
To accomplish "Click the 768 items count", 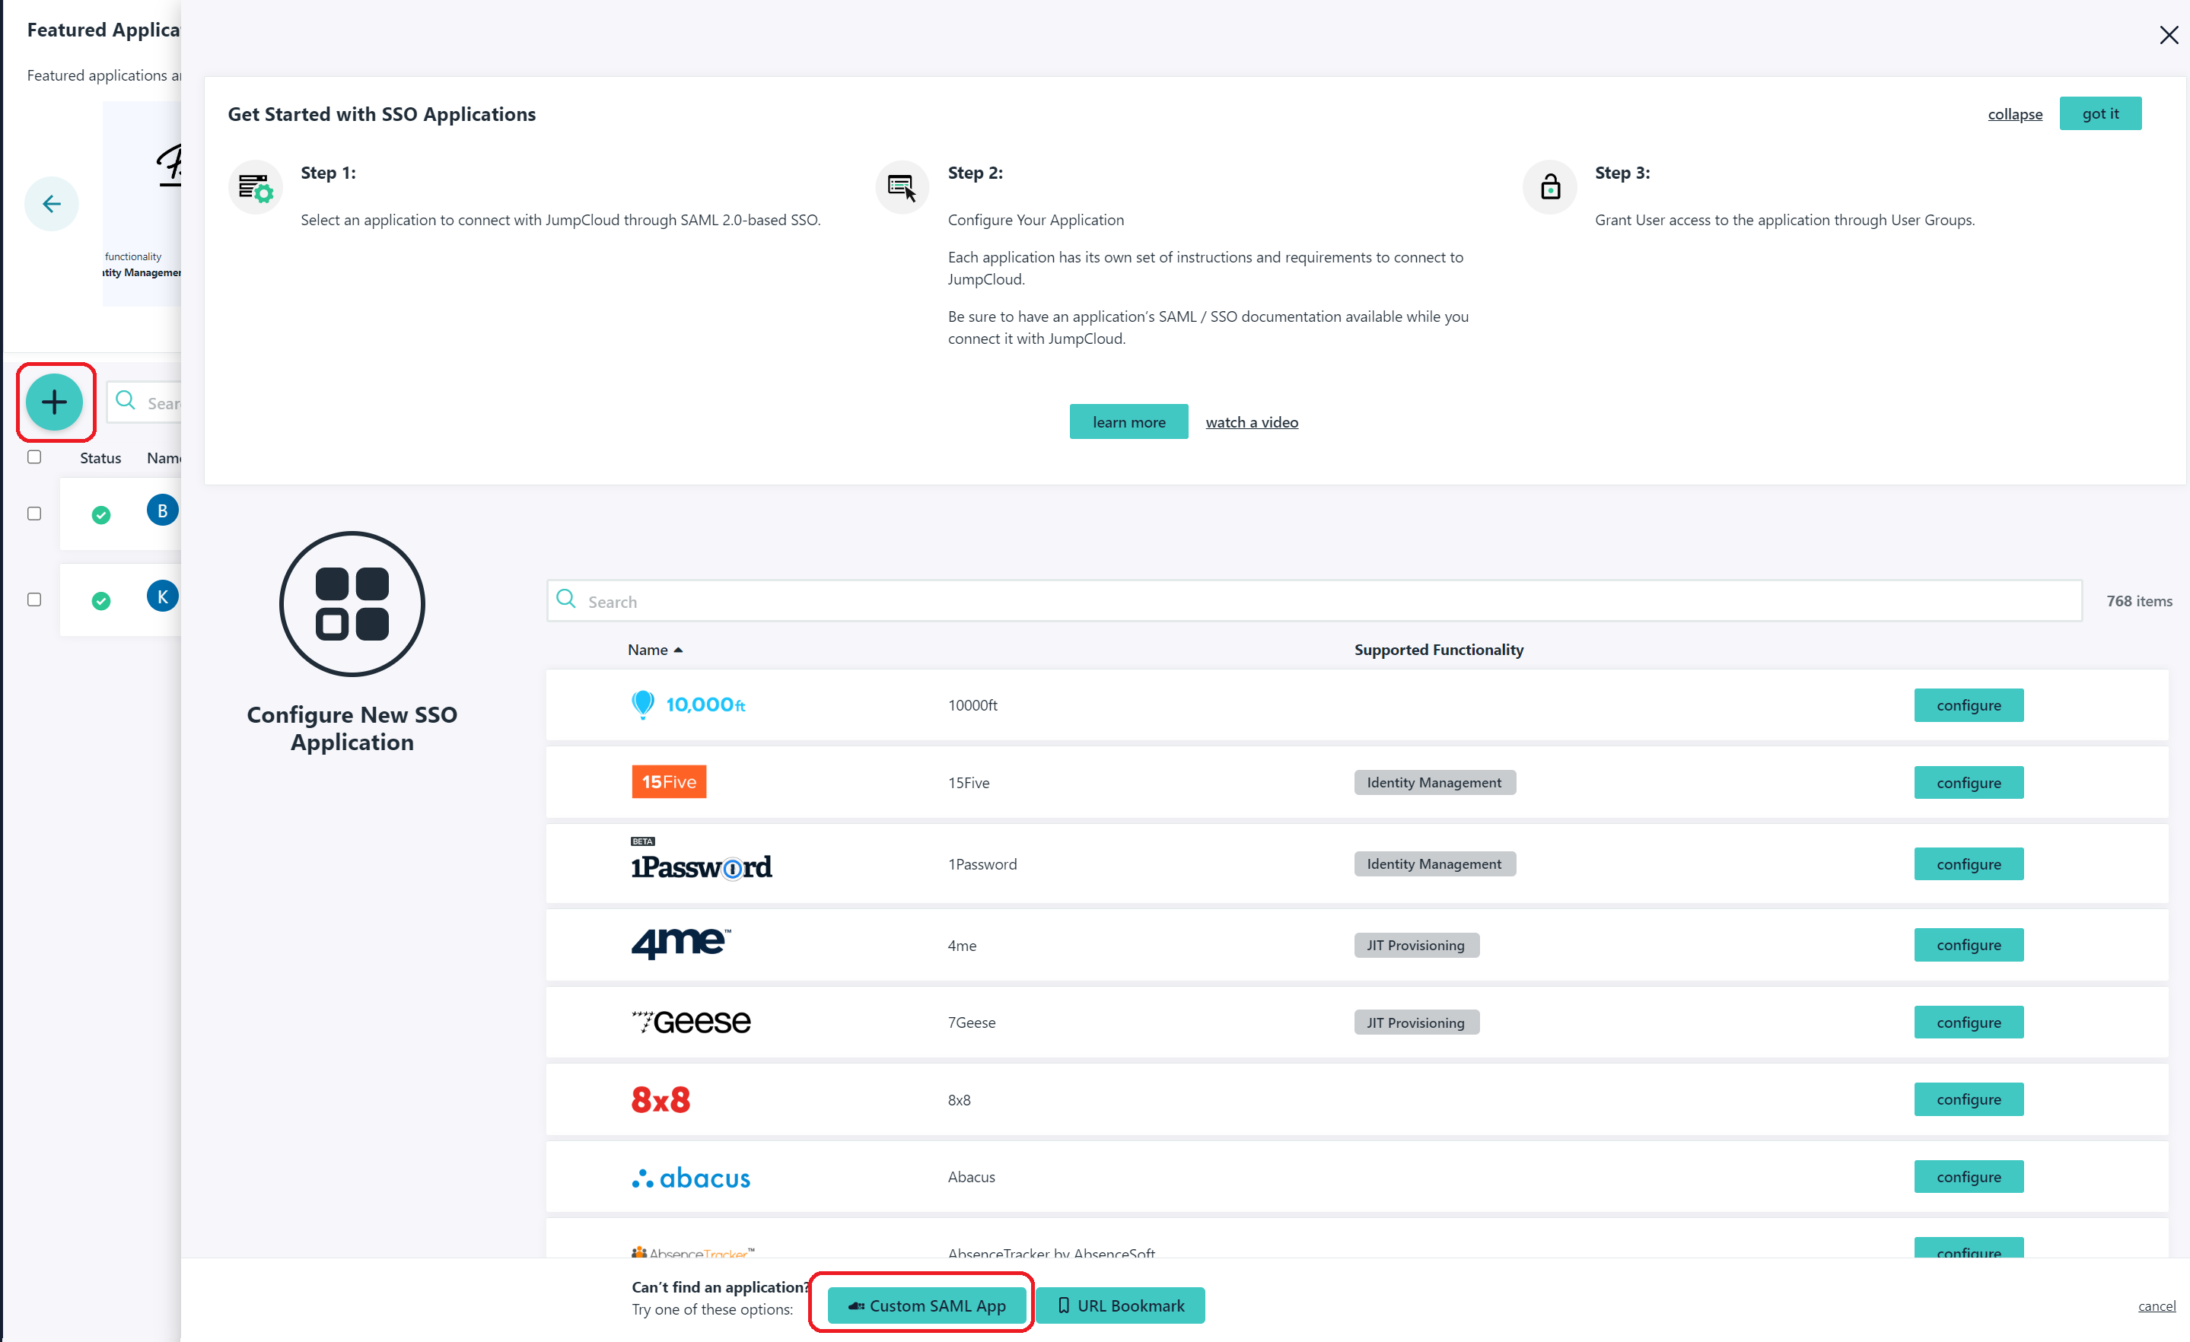I will point(2137,601).
